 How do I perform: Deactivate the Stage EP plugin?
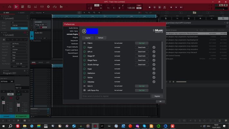point(142,56)
